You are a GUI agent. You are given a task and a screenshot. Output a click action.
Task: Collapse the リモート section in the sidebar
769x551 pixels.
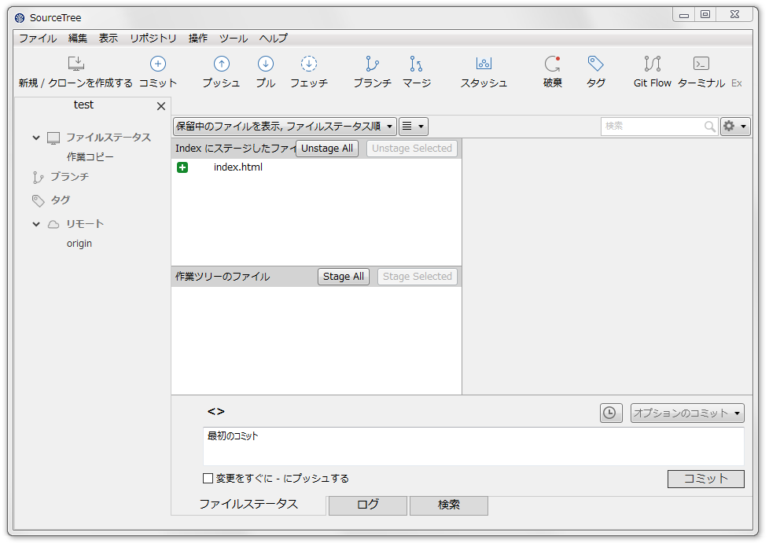click(x=36, y=223)
